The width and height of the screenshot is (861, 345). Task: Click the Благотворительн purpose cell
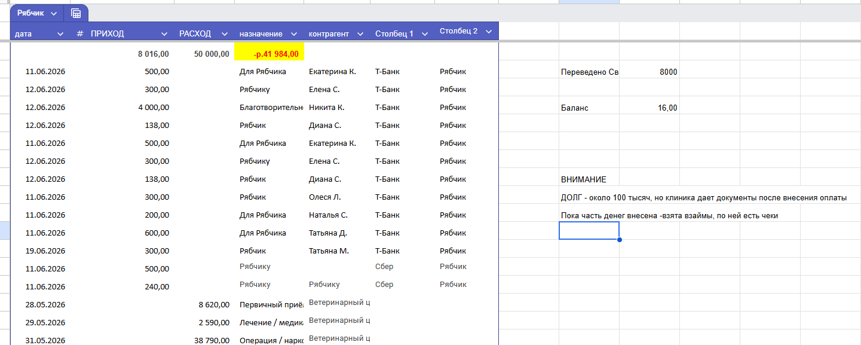coord(269,108)
